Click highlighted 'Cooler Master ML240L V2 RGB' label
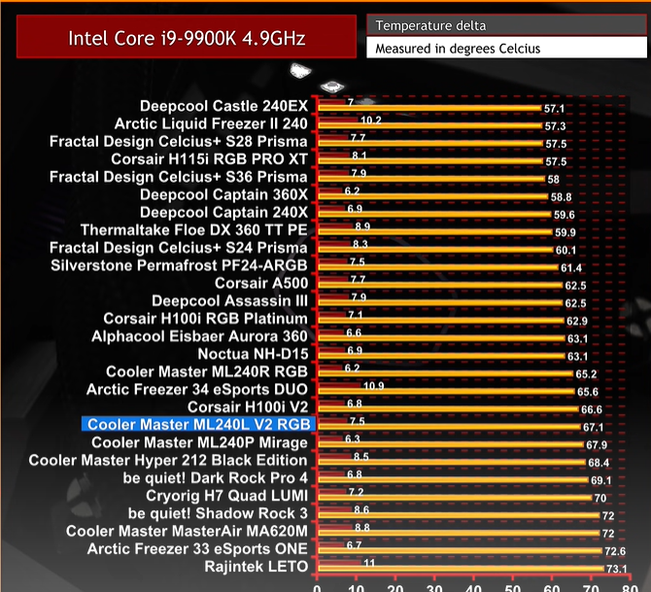Screen dimensions: 651x592 click(198, 424)
